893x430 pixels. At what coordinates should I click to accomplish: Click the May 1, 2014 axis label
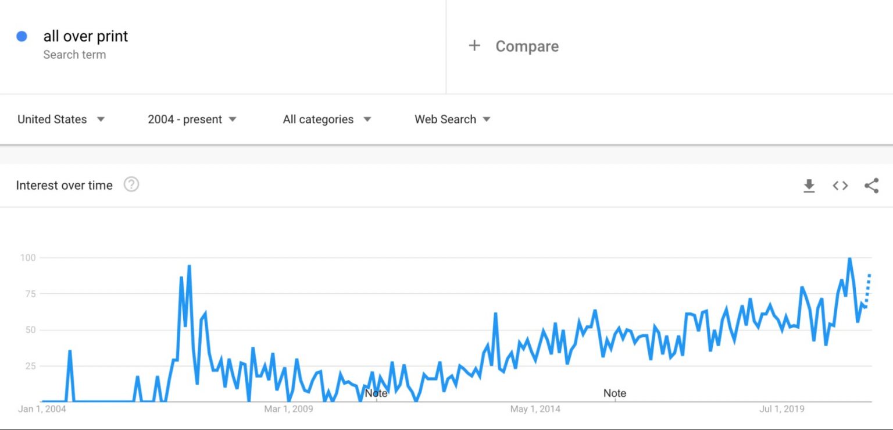tap(535, 409)
